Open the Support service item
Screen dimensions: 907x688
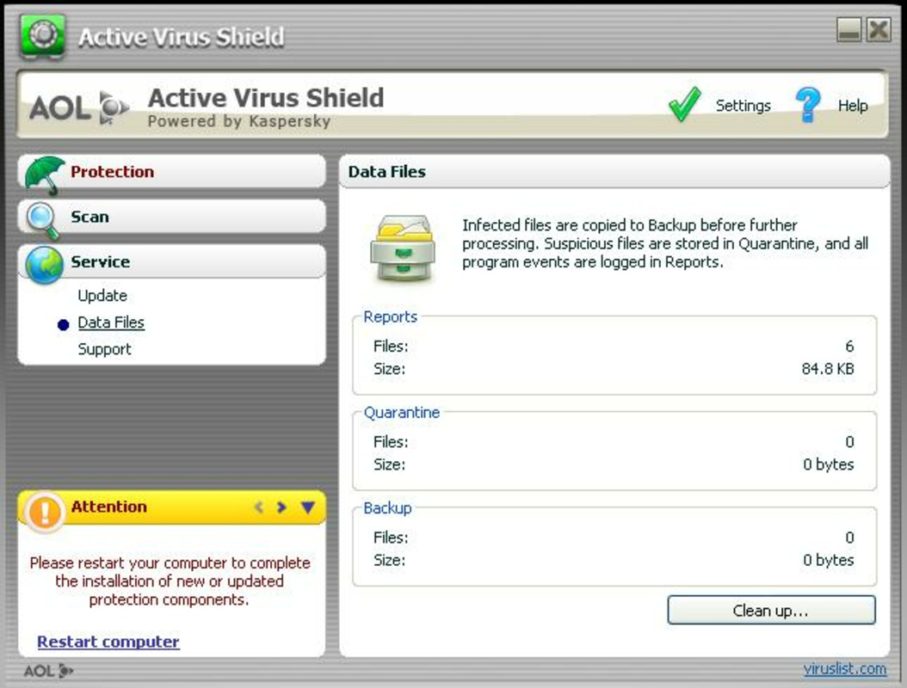point(104,348)
